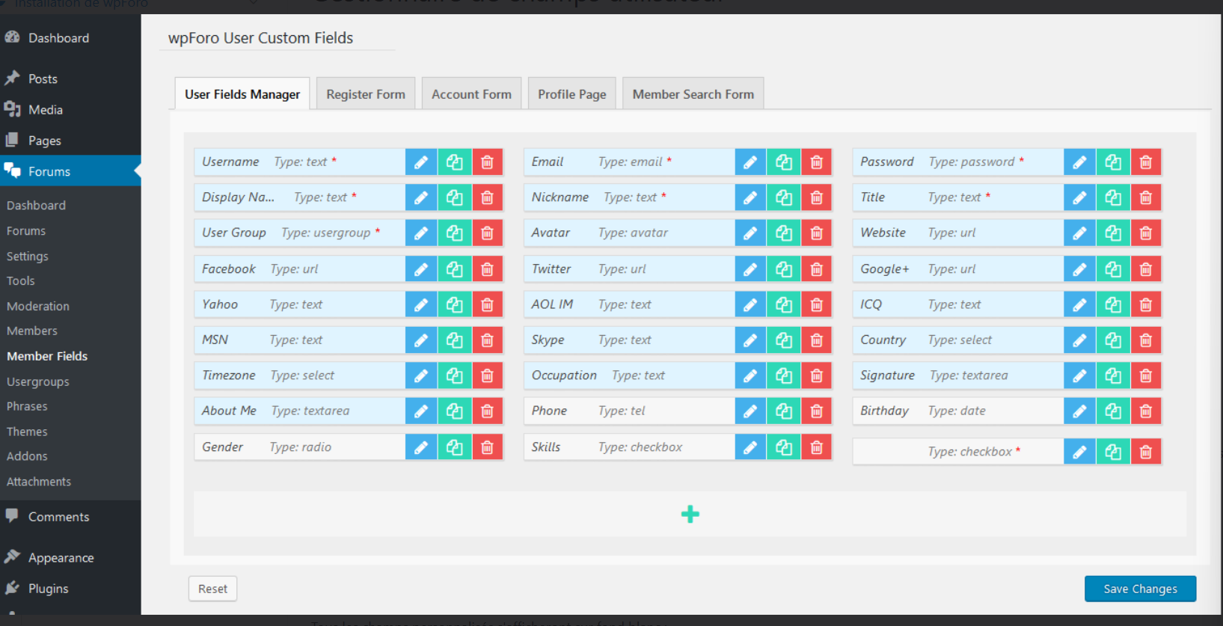Remove the Signature field with trash icon

point(1145,375)
